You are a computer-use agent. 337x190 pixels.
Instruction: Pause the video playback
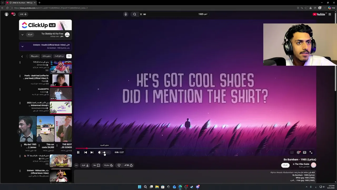click(78, 152)
